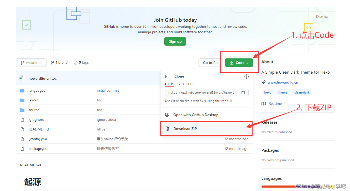Open the master branch dropdown

[x=31, y=63]
